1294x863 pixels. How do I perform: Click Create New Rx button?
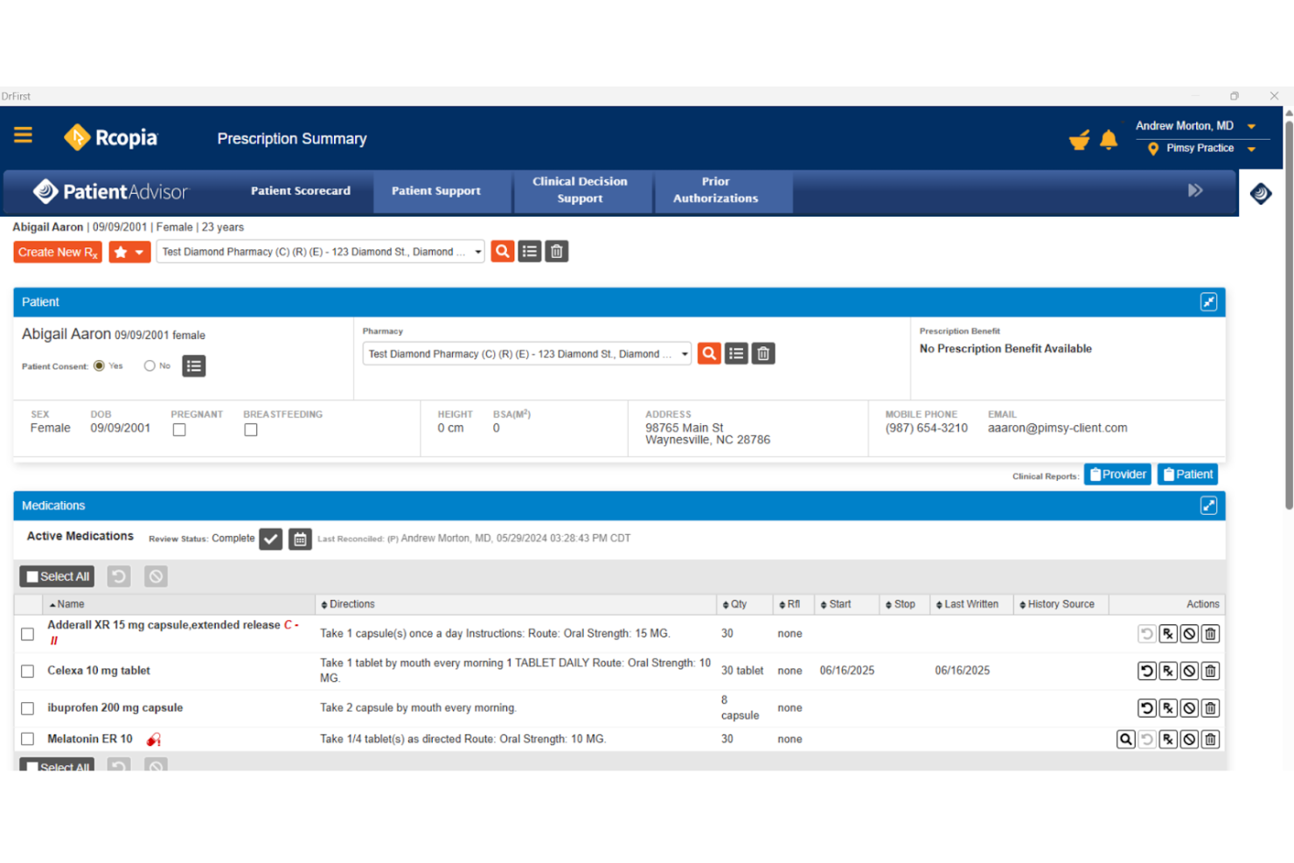click(x=58, y=252)
